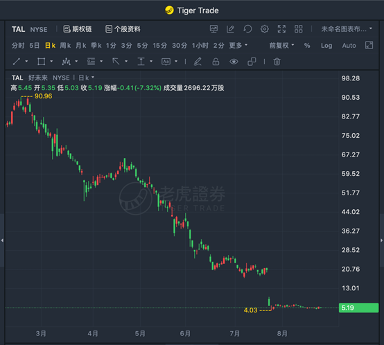Screen dimensions: 384x345
Task: Select the arrow annotation tool
Action: (x=116, y=62)
